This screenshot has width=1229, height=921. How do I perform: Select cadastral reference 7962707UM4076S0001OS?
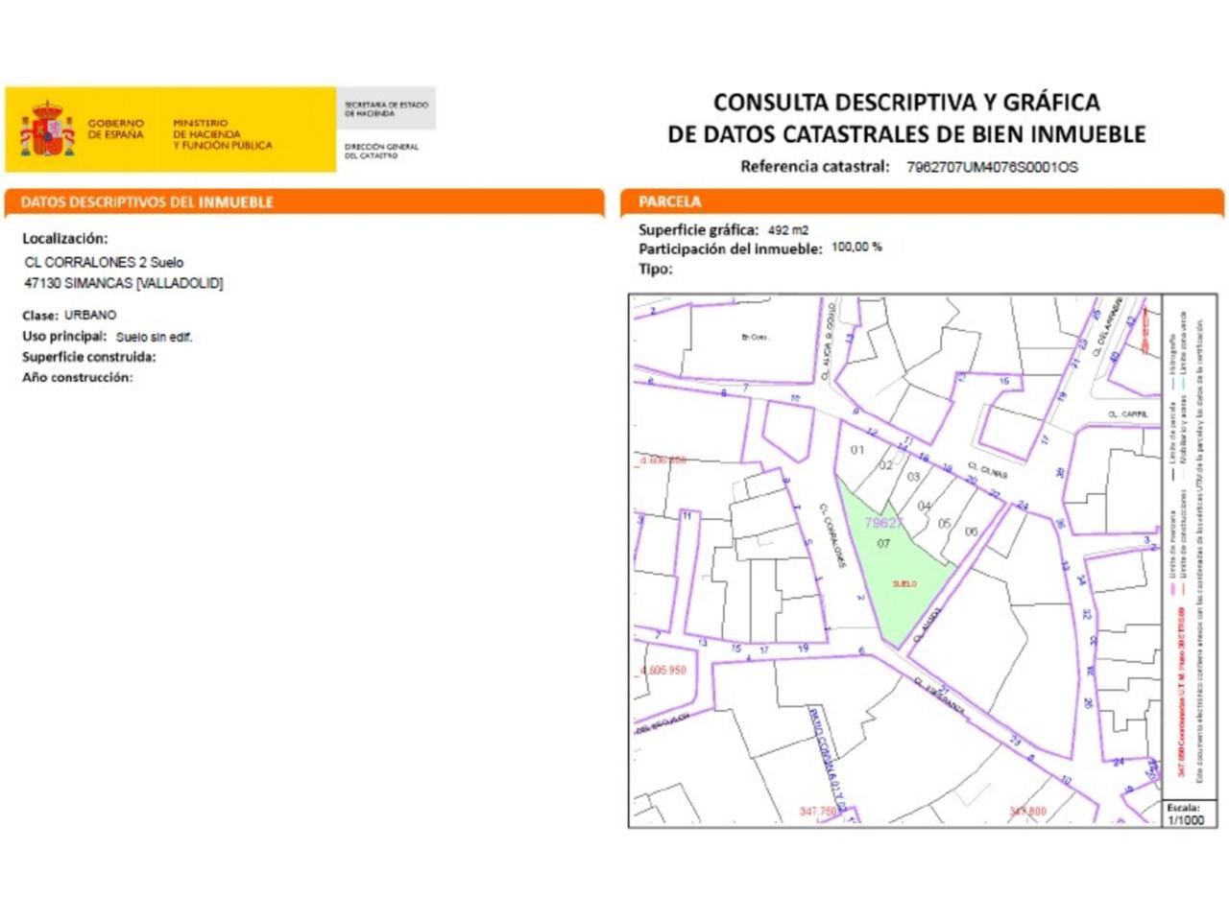[x=992, y=167]
